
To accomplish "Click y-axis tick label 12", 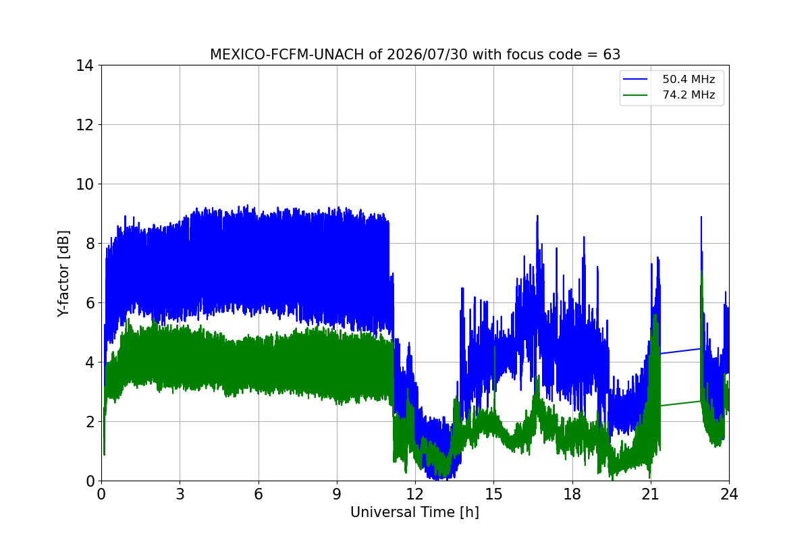I will click(x=85, y=125).
